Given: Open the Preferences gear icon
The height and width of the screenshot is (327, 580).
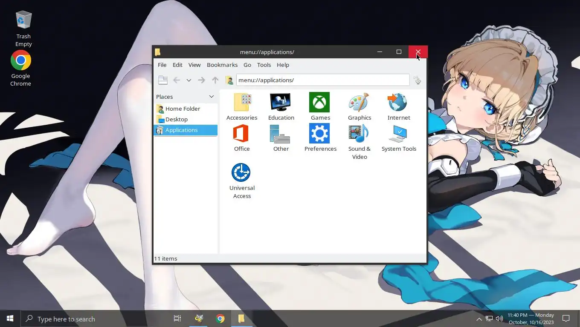Looking at the screenshot, I should pyautogui.click(x=320, y=133).
